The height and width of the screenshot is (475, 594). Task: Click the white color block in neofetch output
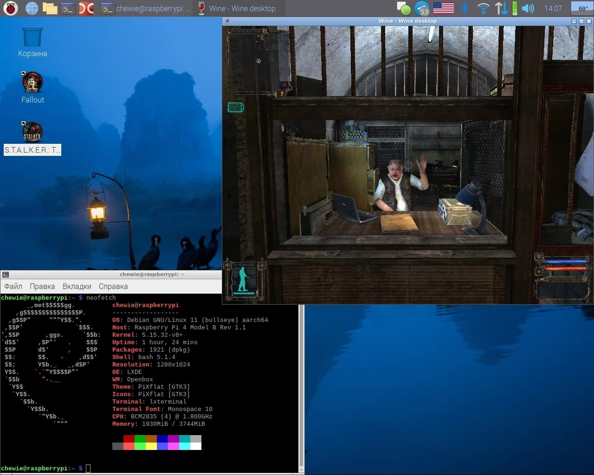[196, 446]
